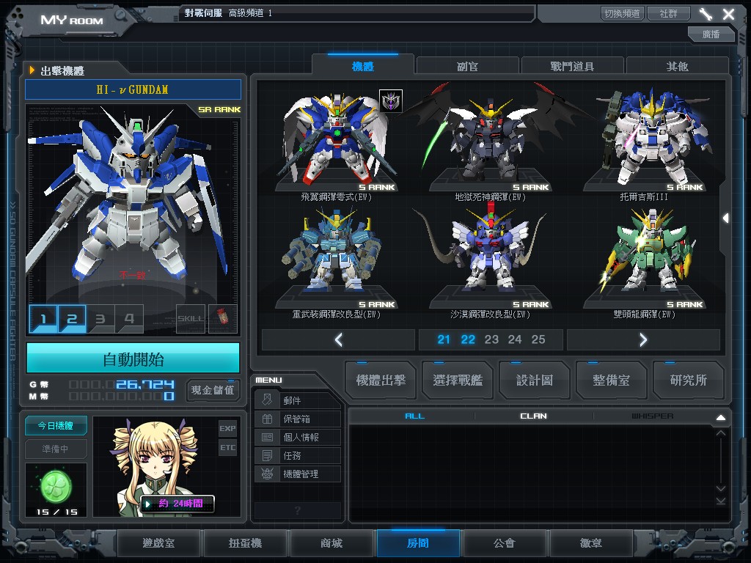This screenshot has height=563, width=751.
Task: Select the 地獄死神鋼彈(EW) unit thumbnail
Action: click(490, 143)
